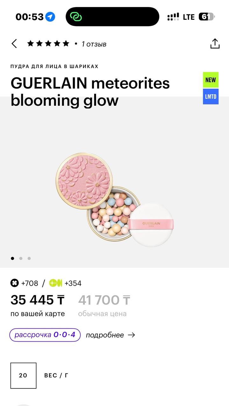
Task: Select the 20 g weight option
Action: pos(23,375)
